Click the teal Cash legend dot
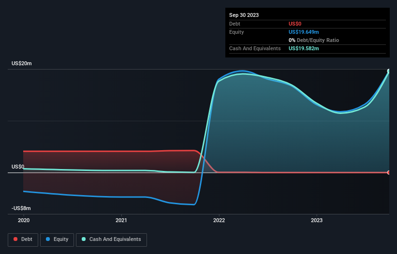 (x=84, y=239)
